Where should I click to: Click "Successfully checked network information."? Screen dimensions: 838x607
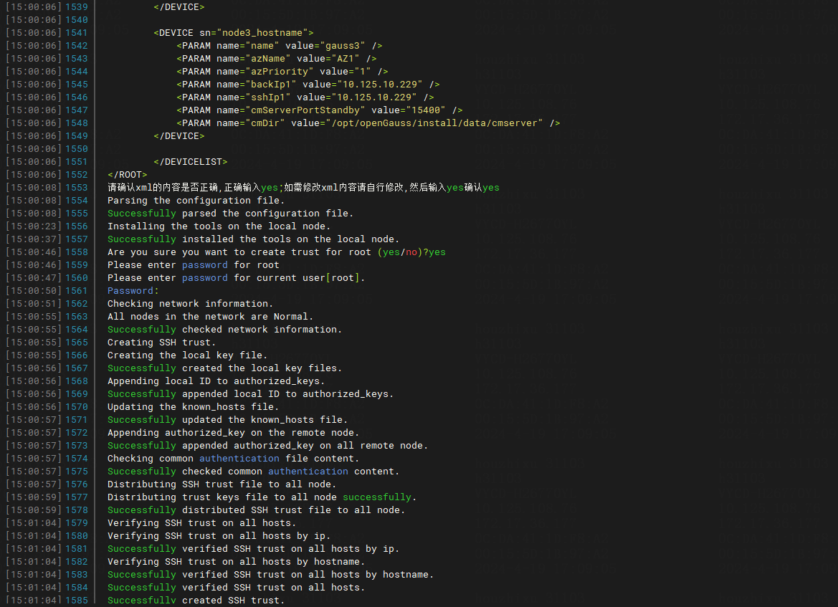(224, 329)
